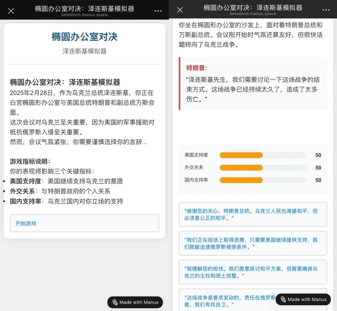Image resolution: width=337 pixels, height=311 pixels.
Task: Close the game intro page with X icon
Action: pos(11,11)
